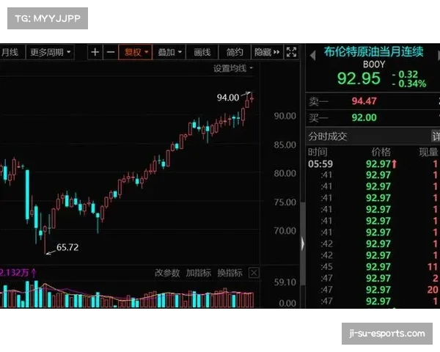This screenshot has height=352, width=440.
Task: Click the 换指标 change indicator link
Action: [230, 273]
